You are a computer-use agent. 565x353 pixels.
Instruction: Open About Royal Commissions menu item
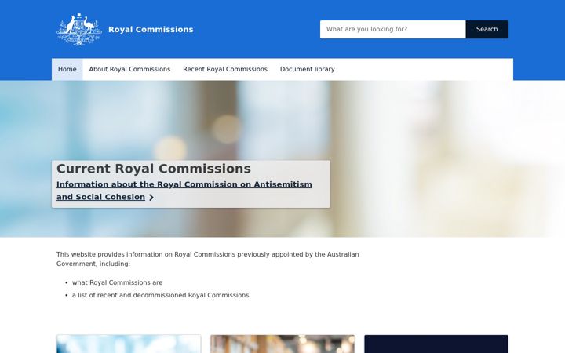coord(129,69)
